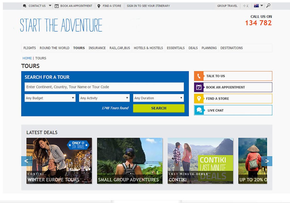The image size is (290, 203).
Task: Click the Call Us On text
Action: 261,17
